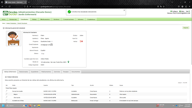Show hidden system tray icons chevron
The height and width of the screenshot is (108, 192).
coord(173,106)
